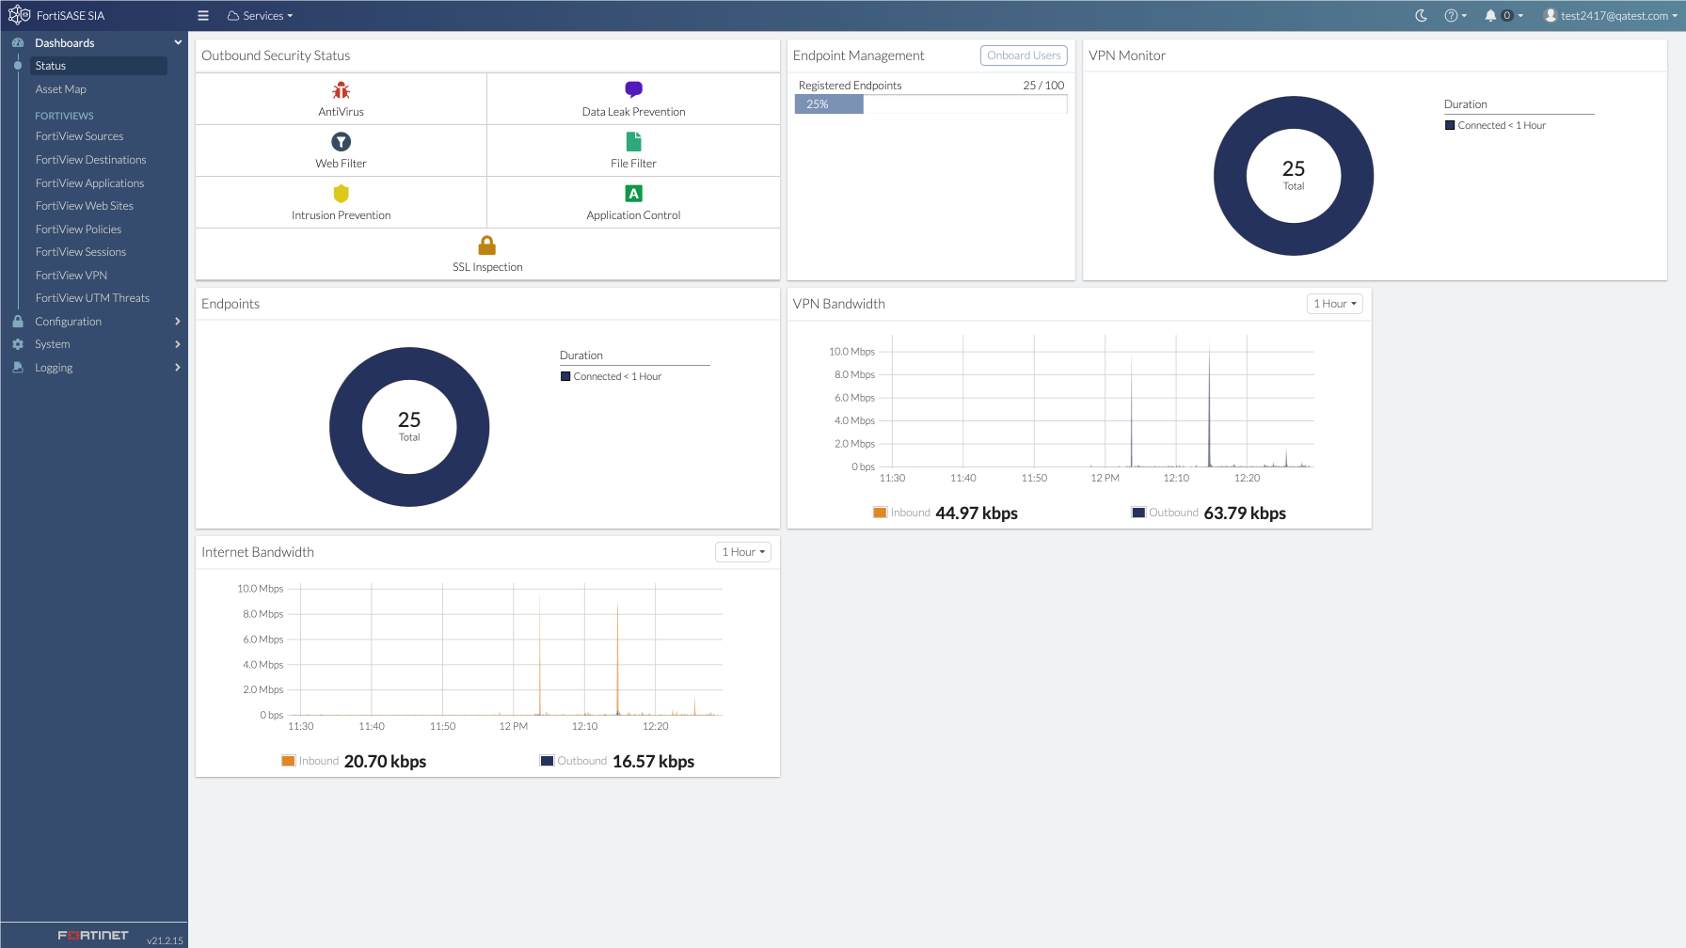
Task: Go to FortiView Applications
Action: (x=89, y=183)
